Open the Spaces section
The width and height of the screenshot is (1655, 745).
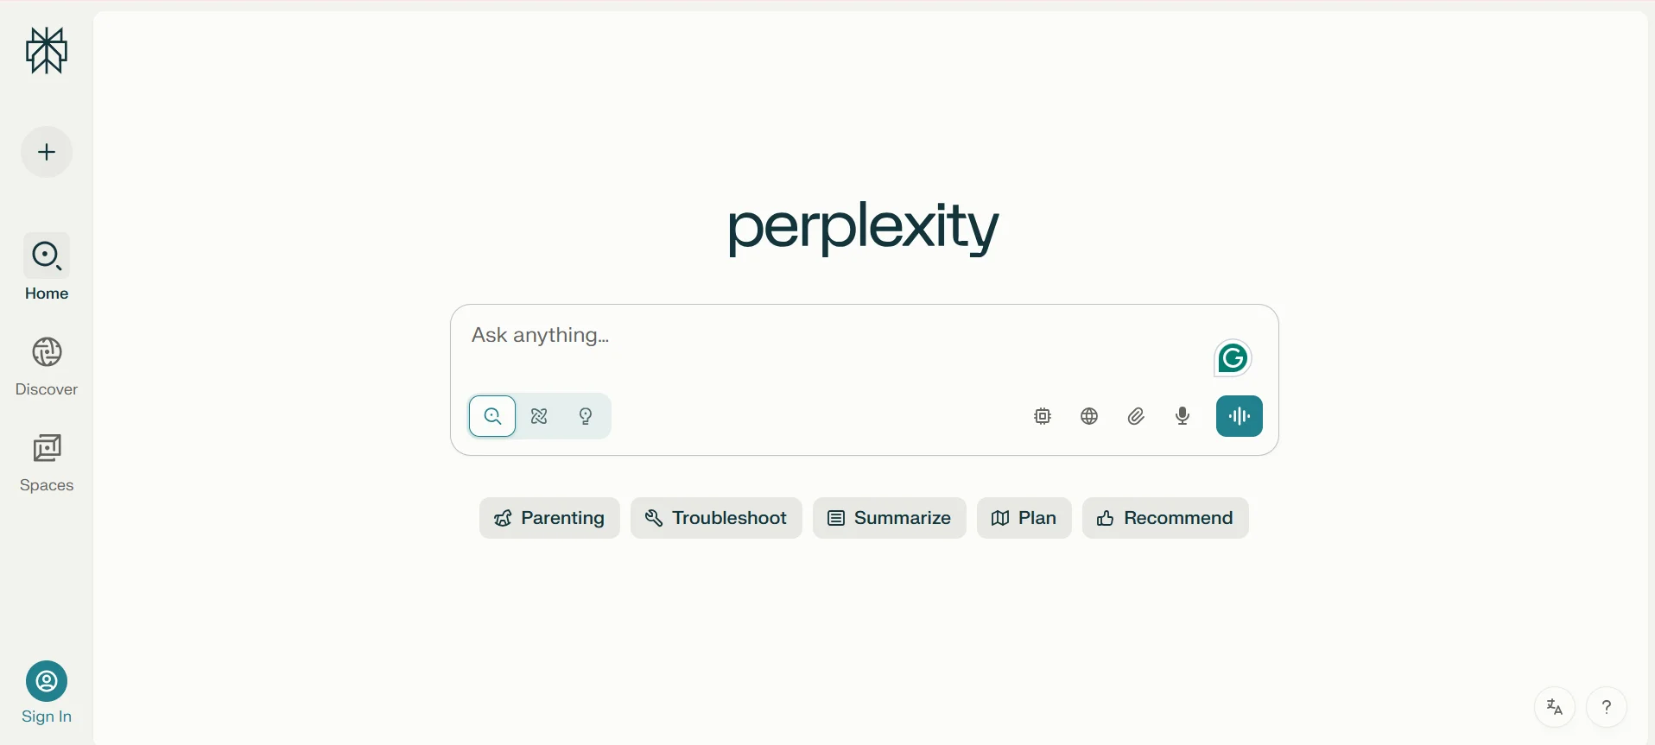[47, 463]
